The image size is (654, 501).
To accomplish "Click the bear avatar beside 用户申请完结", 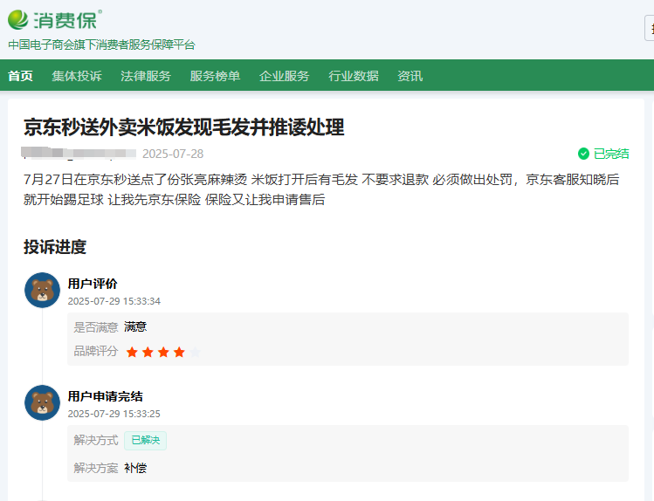I will click(x=42, y=402).
